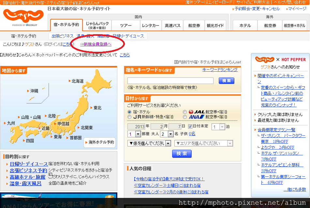Open 日帰り・デイユース purpose link
Screen dimensions: 310x208
29,164
